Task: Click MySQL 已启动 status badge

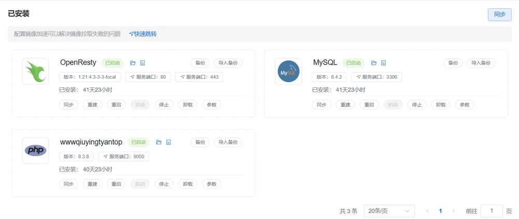Action: click(353, 63)
